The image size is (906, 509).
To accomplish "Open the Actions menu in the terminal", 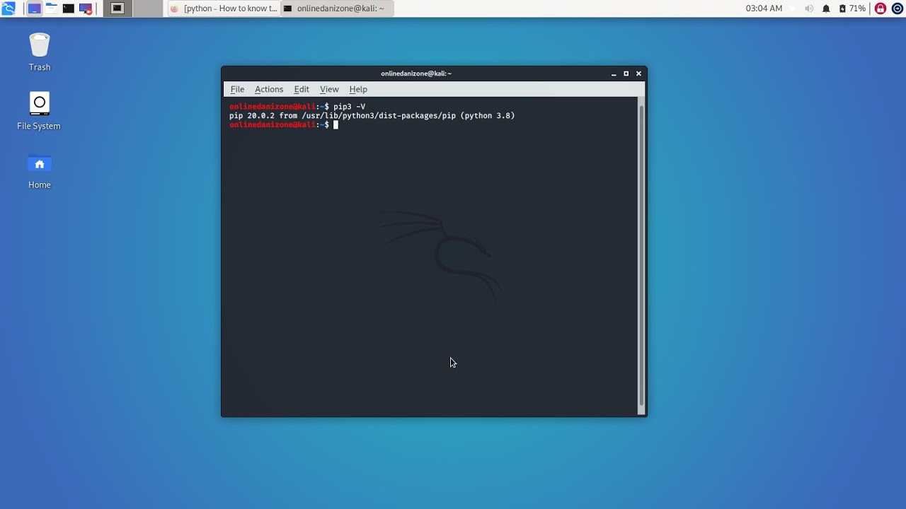I will click(269, 89).
